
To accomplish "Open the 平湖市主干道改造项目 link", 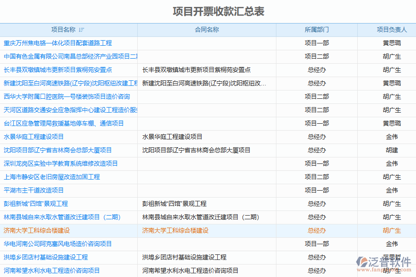I will point(34,190).
